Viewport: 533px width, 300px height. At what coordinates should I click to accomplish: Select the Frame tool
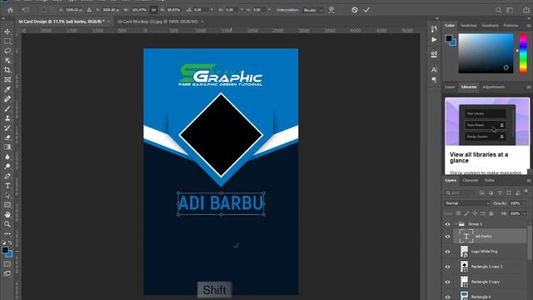(x=7, y=80)
